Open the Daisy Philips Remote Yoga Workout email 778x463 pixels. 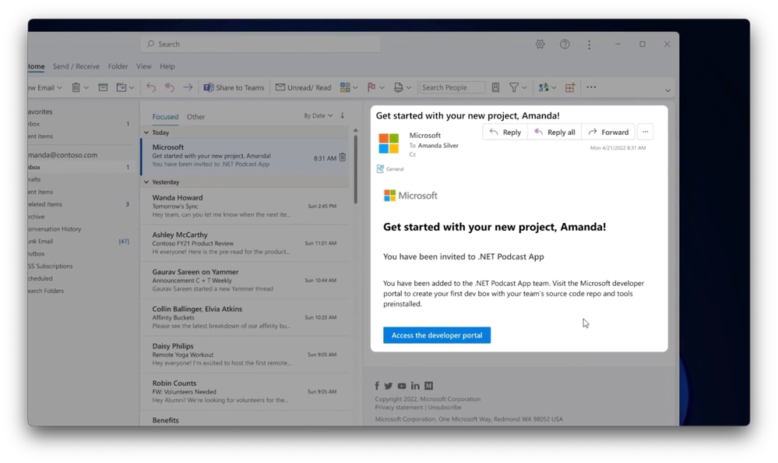click(245, 355)
